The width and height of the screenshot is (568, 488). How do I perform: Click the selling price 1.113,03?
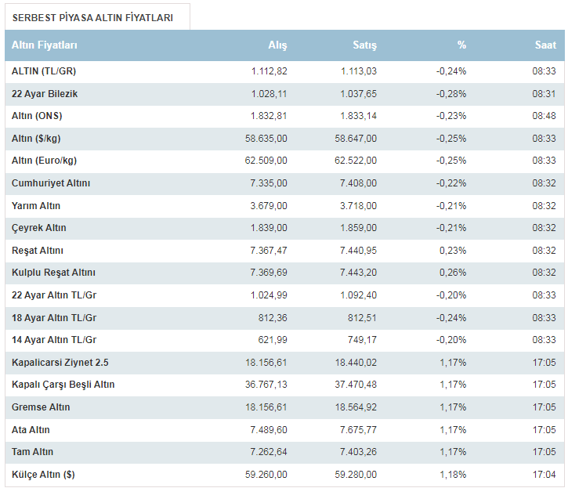click(x=359, y=71)
